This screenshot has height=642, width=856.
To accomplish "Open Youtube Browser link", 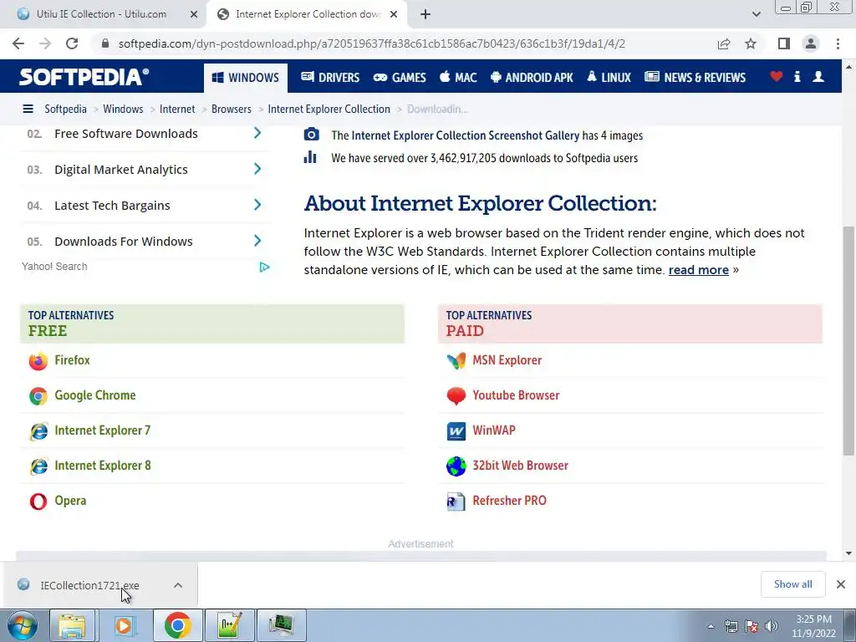I will [x=516, y=395].
